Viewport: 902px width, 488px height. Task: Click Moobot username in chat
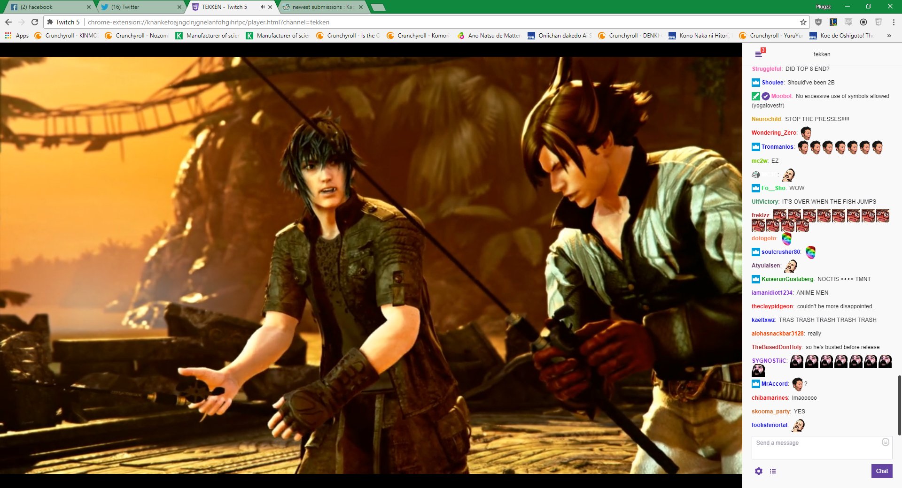pos(781,96)
